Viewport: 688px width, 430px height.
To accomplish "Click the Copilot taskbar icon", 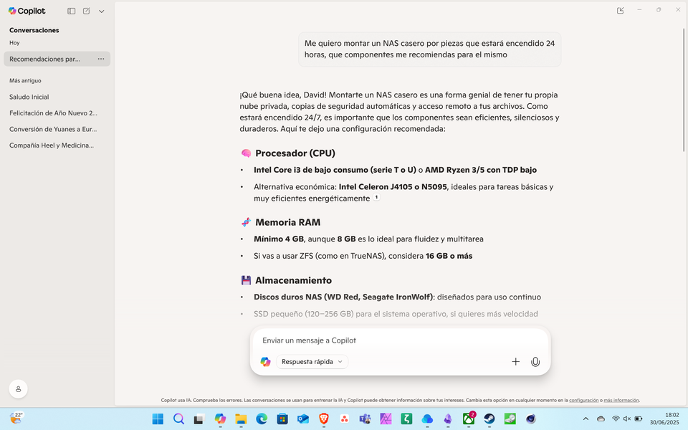I will (x=220, y=419).
